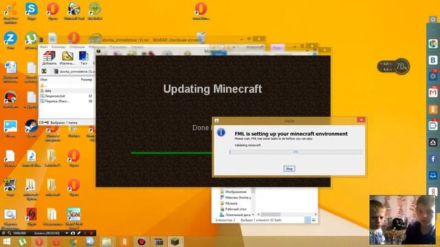Open Yandex icon in right sidebar
Image resolution: width=440 pixels, height=247 pixels.
(433, 191)
